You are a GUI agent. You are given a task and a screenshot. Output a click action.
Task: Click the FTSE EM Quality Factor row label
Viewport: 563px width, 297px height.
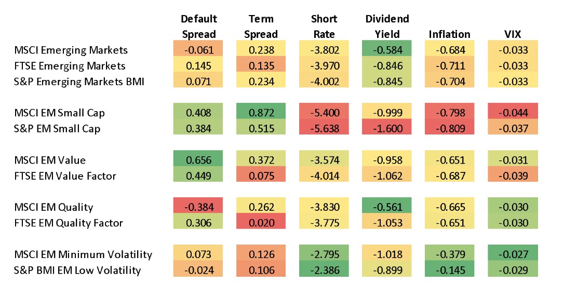[x=69, y=223]
